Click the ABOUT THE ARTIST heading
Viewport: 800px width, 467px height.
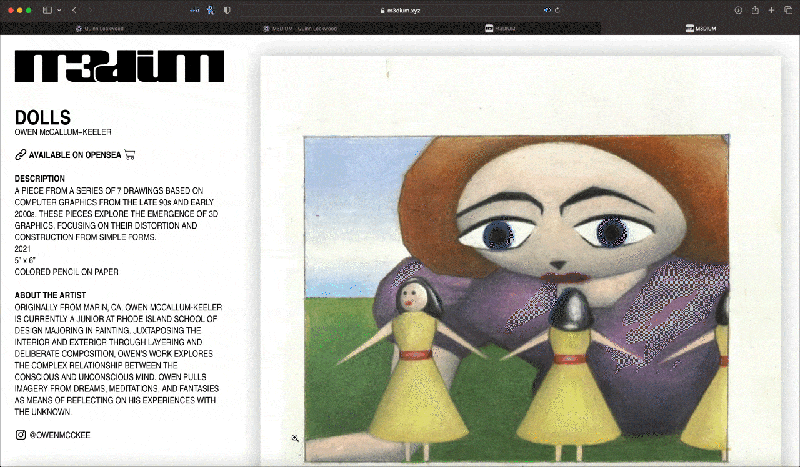[51, 295]
